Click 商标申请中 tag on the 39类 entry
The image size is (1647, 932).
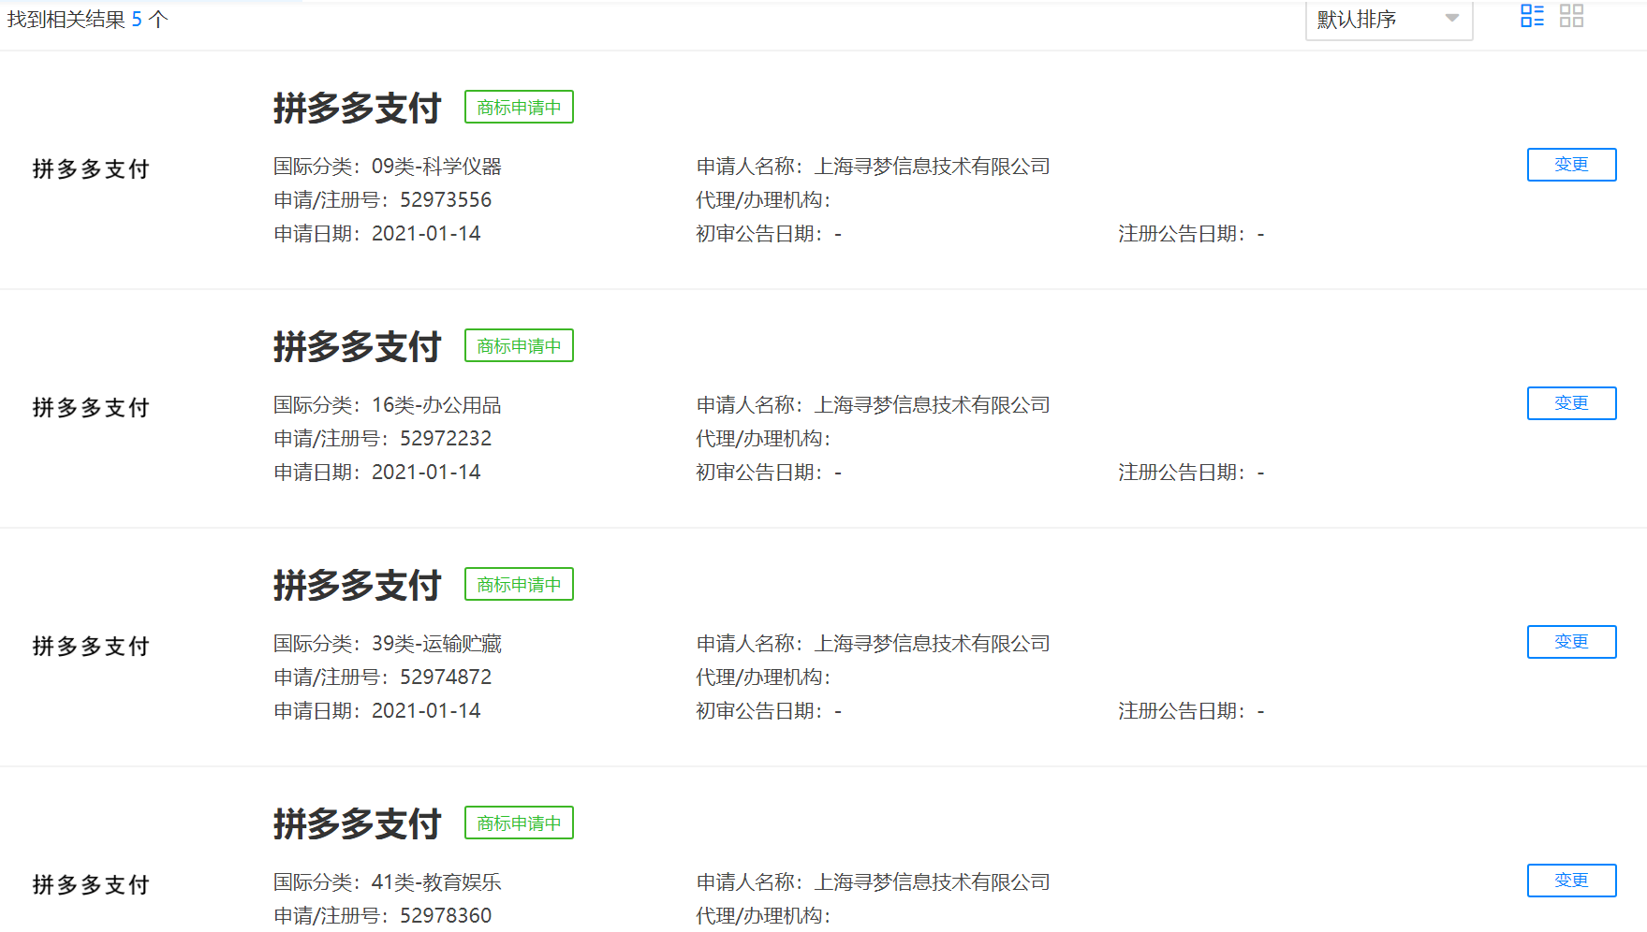519,584
